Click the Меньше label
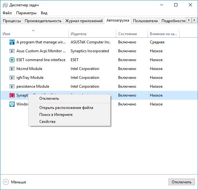198x190 pixels. pyautogui.click(x=19, y=182)
